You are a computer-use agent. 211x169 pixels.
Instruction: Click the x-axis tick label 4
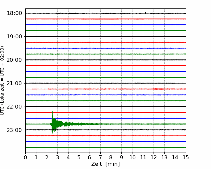(x=68, y=157)
